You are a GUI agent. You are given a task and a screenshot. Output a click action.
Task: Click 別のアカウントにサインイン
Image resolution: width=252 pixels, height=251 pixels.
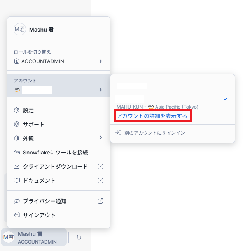[154, 133]
